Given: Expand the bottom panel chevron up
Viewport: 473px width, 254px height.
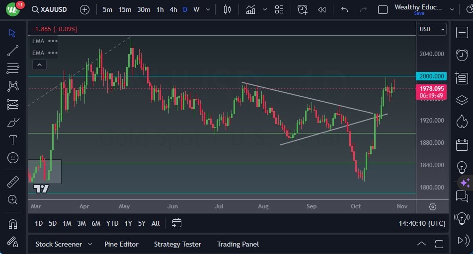Looking at the screenshot, I should (421, 244).
